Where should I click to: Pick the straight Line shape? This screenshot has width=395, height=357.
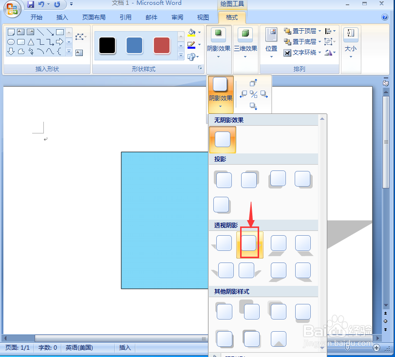click(x=40, y=32)
